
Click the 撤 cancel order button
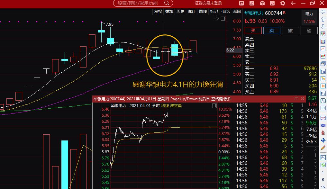pyautogui.click(x=290, y=31)
